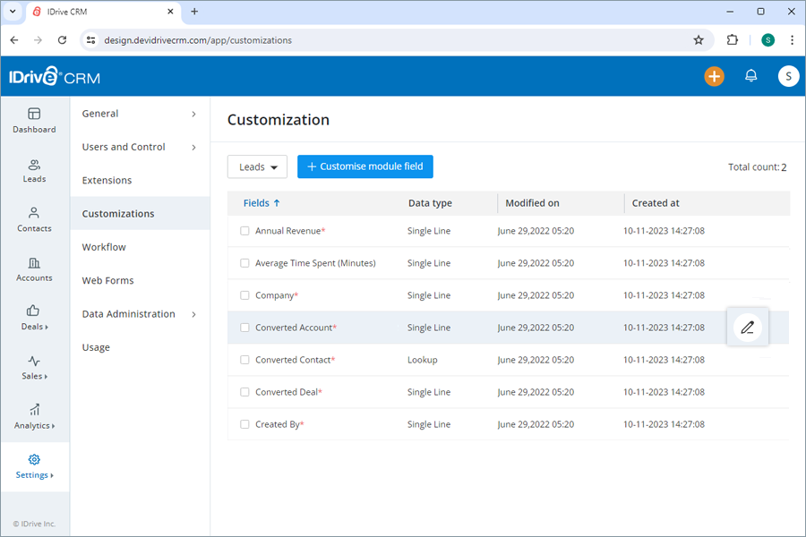Screen dimensions: 806x537
Task: Select the Company field checkbox
Action: click(244, 295)
